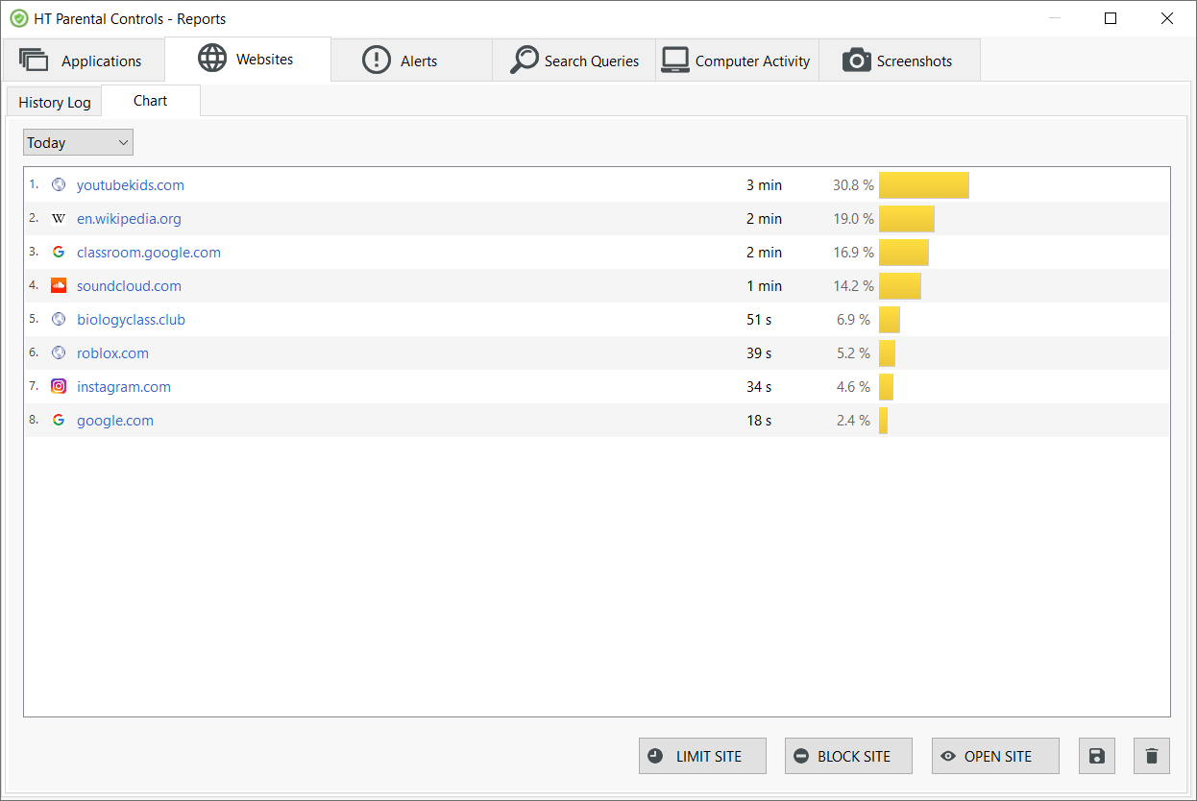Click the SoundCloud orange favicon
The width and height of the screenshot is (1197, 801).
(x=59, y=285)
